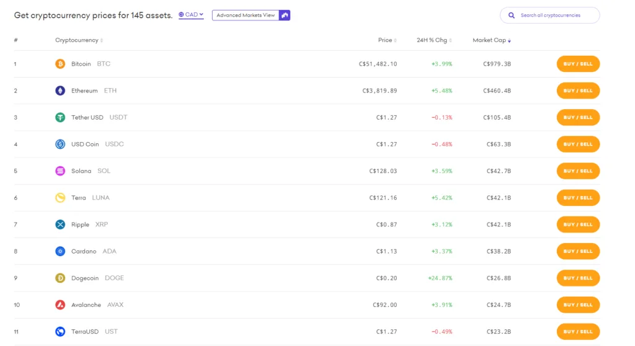
Task: Click Buy / Sell for Ripple
Action: tap(578, 224)
